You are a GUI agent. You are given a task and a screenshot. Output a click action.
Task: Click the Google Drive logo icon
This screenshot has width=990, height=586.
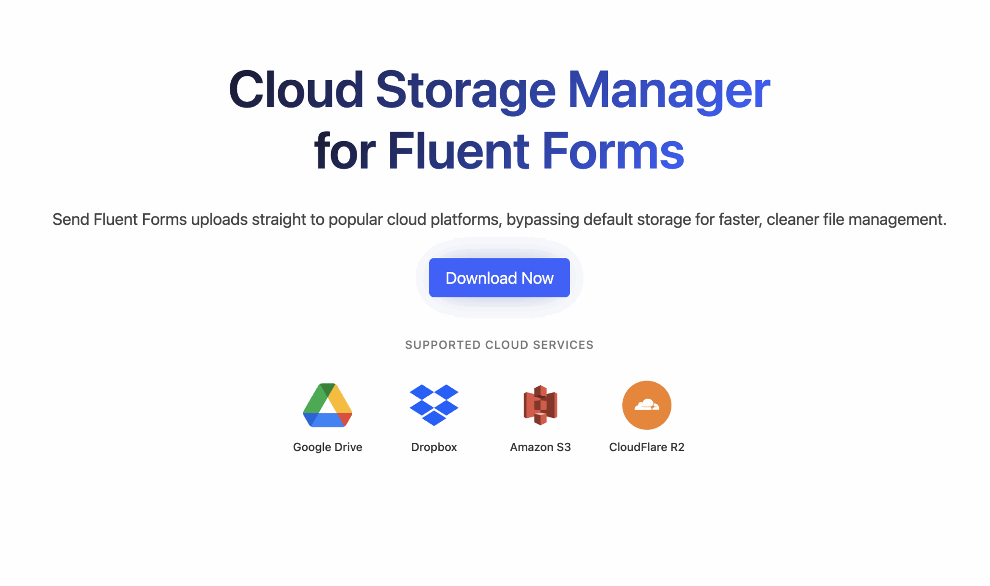point(327,405)
